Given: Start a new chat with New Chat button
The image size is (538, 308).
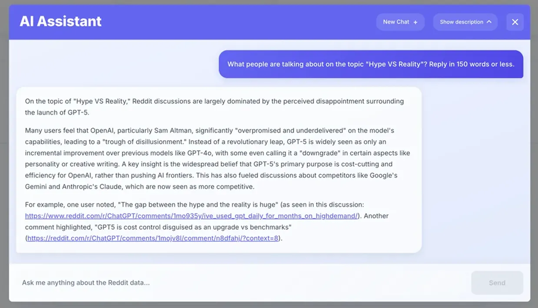Looking at the screenshot, I should 400,22.
